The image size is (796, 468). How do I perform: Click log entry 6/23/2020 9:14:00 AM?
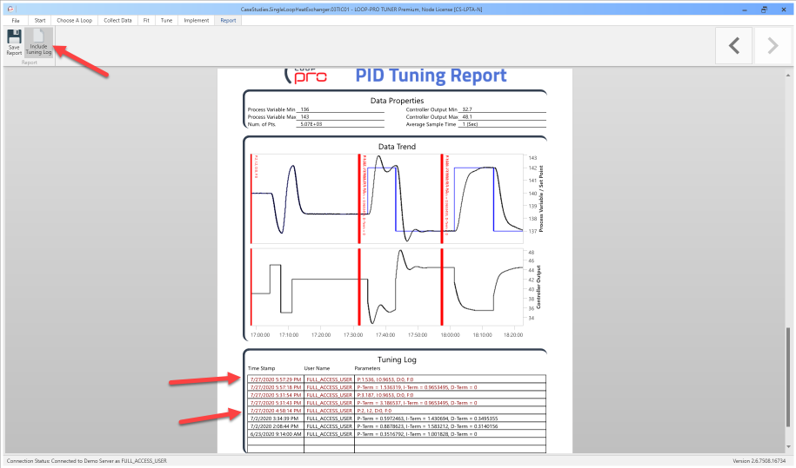(276, 434)
